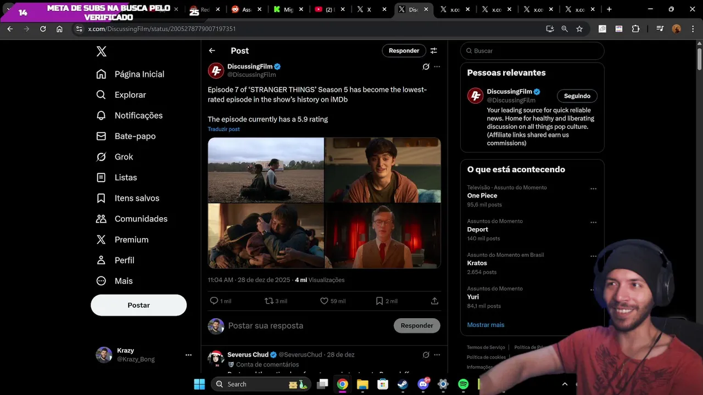Click Traduzir post link
Viewport: 703px width, 395px height.
(x=224, y=129)
